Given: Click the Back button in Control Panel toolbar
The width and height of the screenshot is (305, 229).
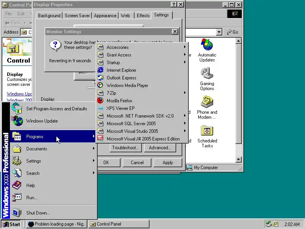Looking at the screenshot, I should pyautogui.click(x=13, y=23).
